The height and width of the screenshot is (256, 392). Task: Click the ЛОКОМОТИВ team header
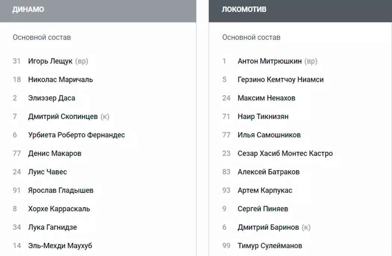click(x=244, y=10)
